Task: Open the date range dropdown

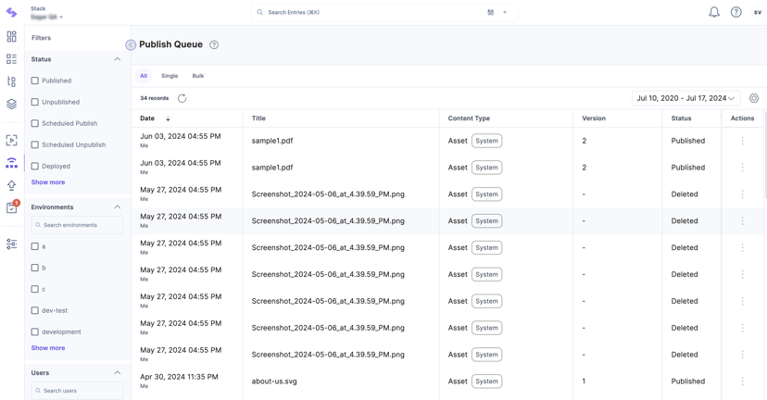Action: click(x=685, y=98)
